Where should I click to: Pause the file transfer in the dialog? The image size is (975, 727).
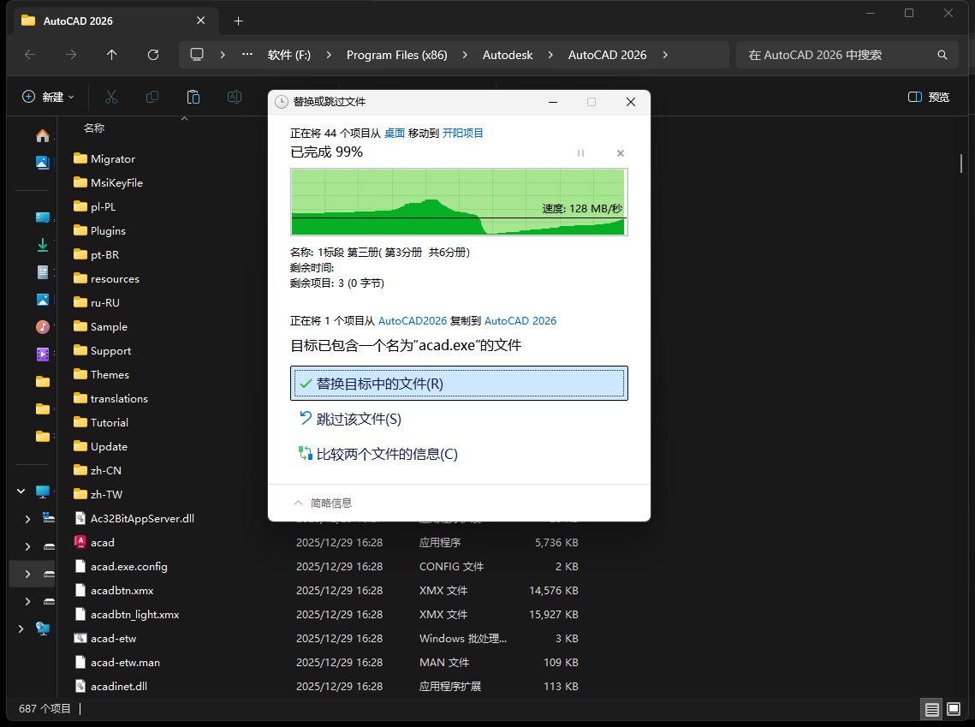pos(580,153)
